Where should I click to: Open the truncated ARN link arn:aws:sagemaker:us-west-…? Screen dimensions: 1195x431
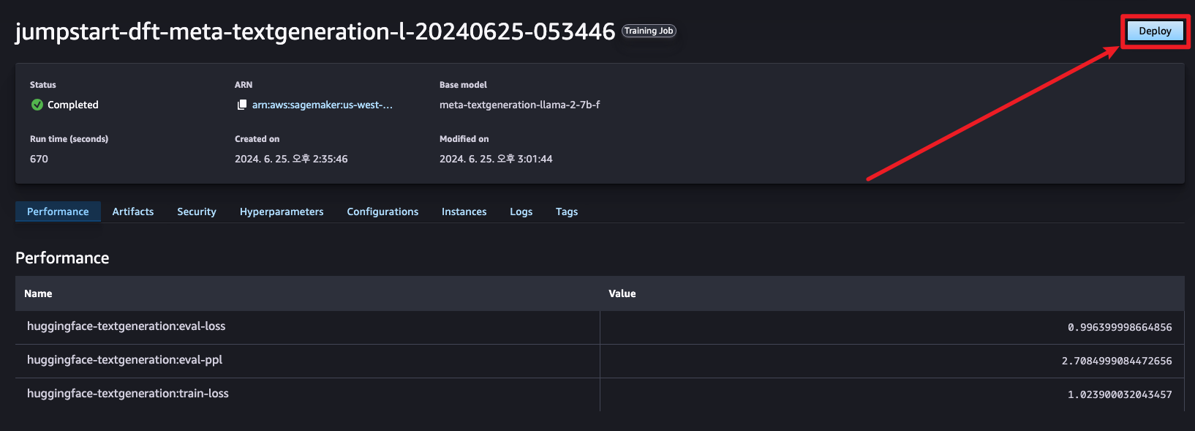pyautogui.click(x=323, y=105)
